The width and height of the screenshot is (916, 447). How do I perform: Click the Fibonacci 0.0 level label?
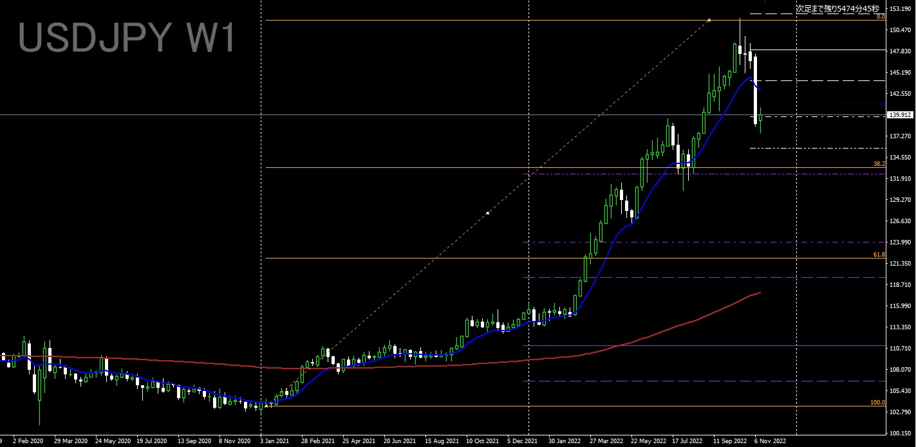[881, 16]
